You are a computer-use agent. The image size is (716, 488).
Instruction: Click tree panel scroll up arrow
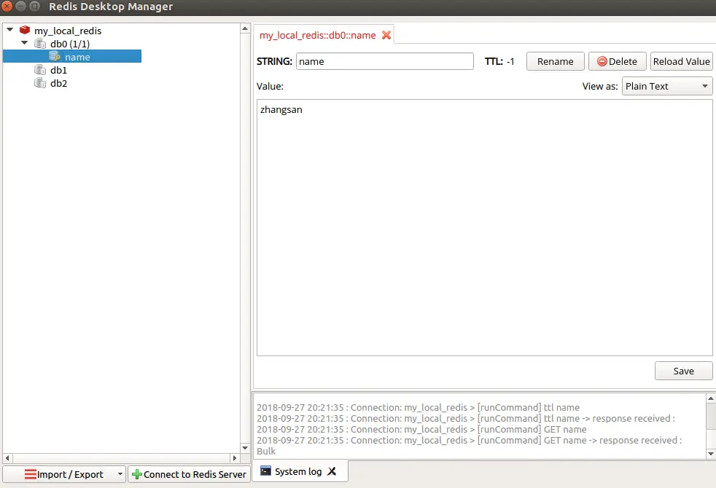click(x=245, y=28)
